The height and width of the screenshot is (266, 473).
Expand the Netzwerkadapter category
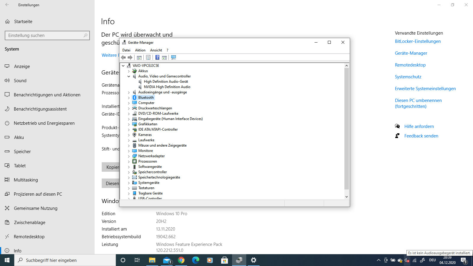click(129, 156)
